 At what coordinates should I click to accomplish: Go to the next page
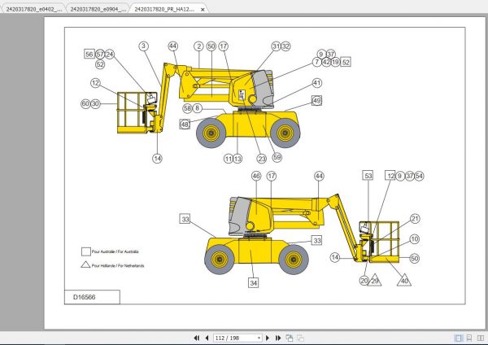pos(268,338)
